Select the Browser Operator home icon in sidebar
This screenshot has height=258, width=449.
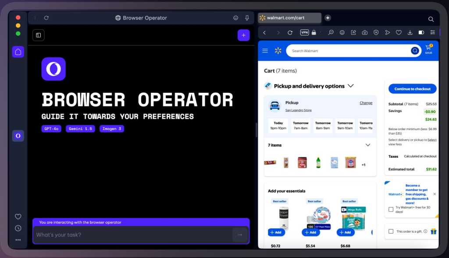coord(18,52)
